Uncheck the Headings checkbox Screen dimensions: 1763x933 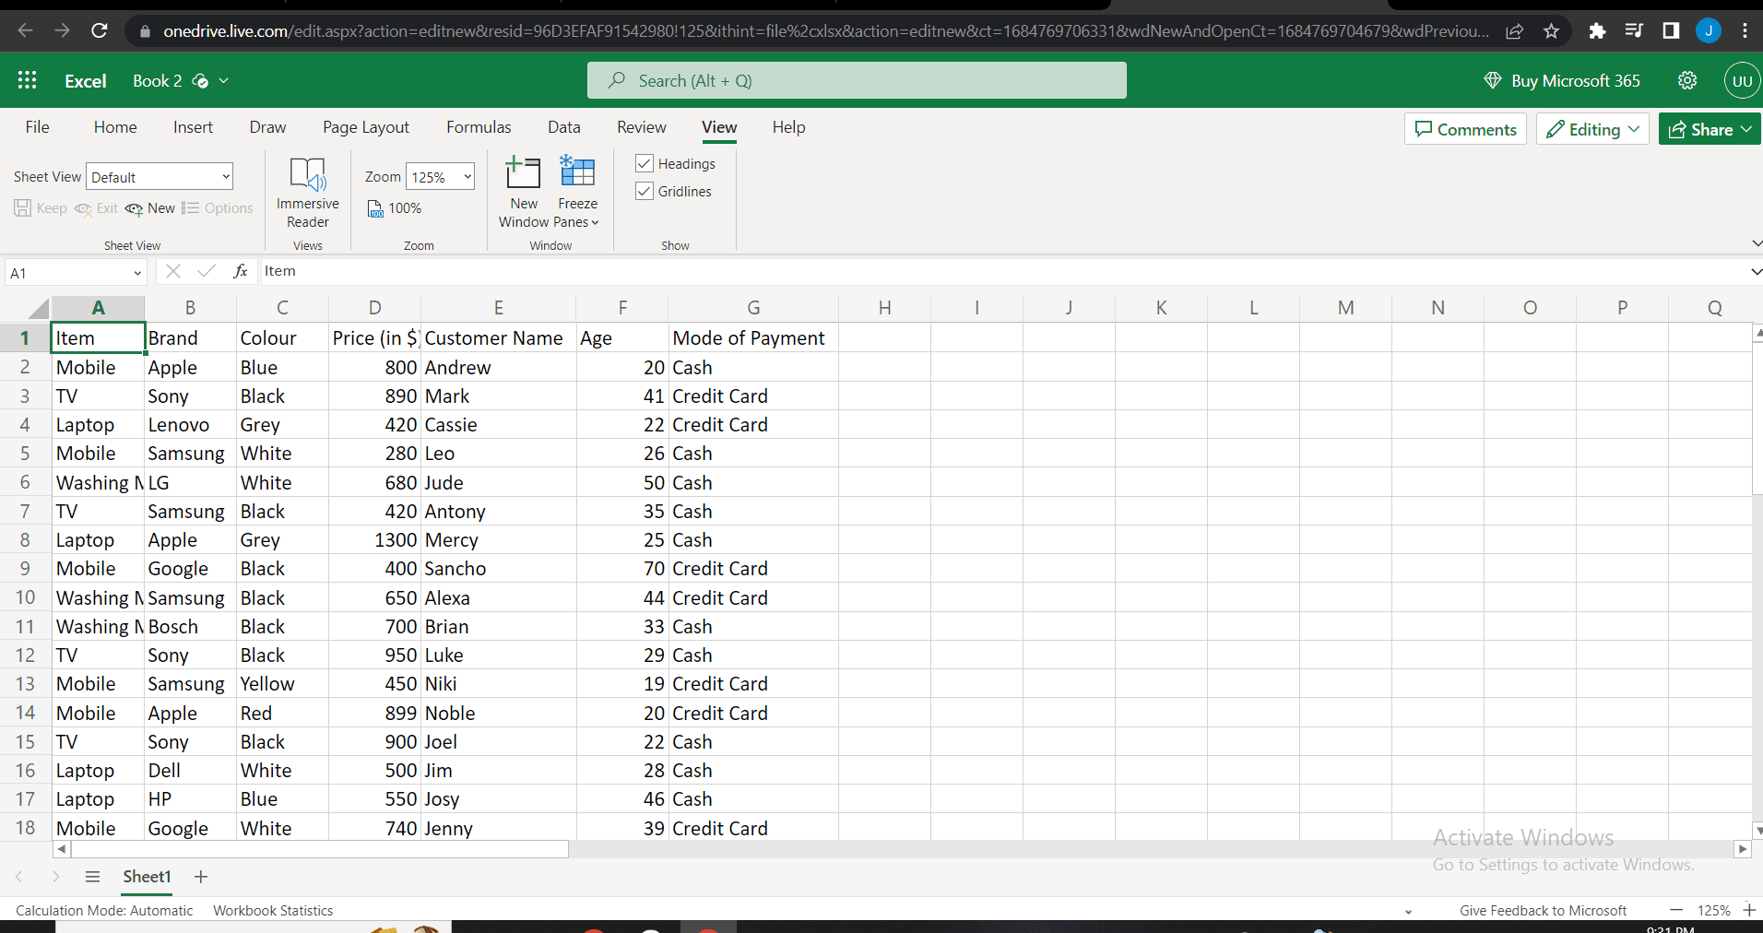tap(645, 164)
